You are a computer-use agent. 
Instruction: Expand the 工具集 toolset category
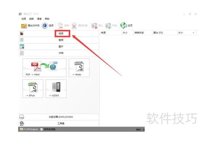(x=58, y=123)
